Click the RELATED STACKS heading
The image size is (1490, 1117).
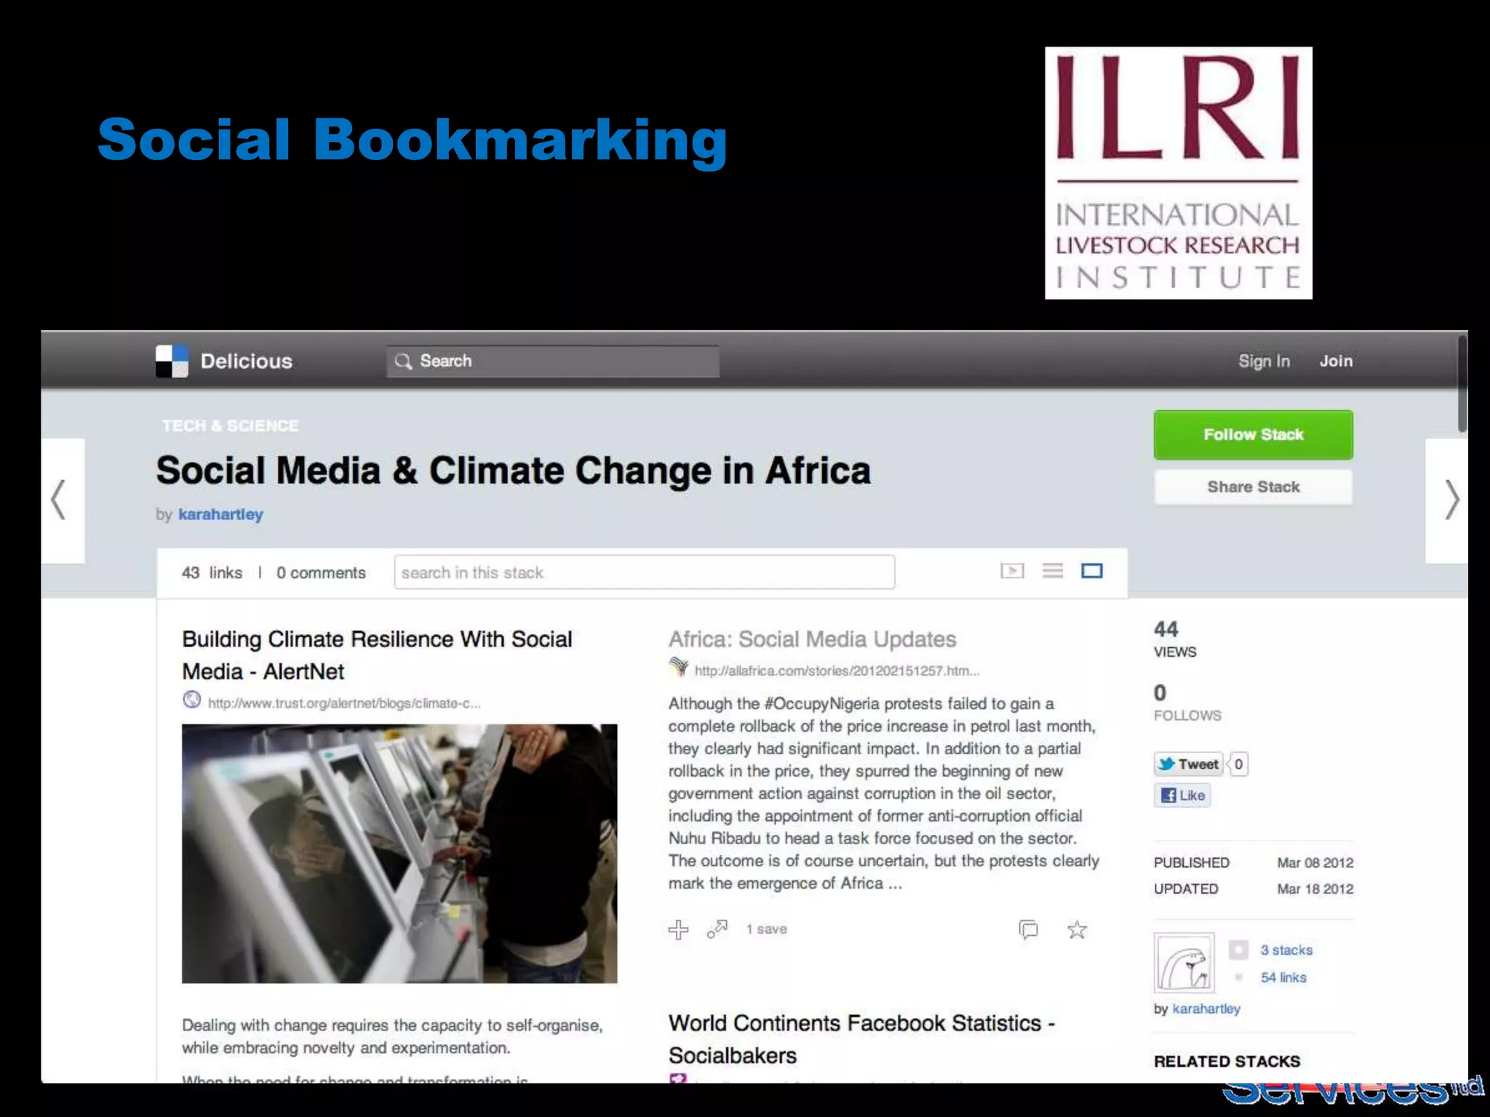1227,1062
